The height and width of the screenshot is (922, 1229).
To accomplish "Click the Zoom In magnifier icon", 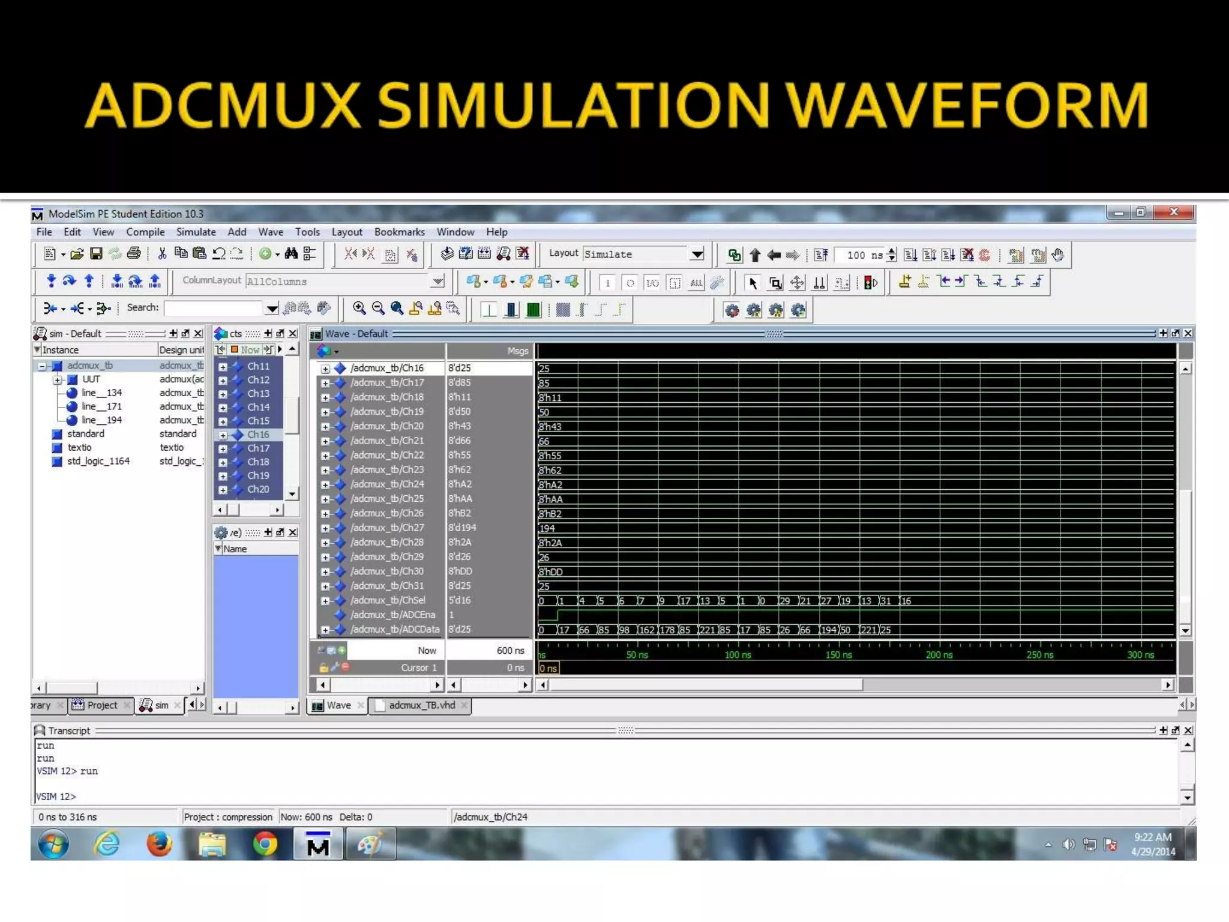I will pyautogui.click(x=359, y=309).
